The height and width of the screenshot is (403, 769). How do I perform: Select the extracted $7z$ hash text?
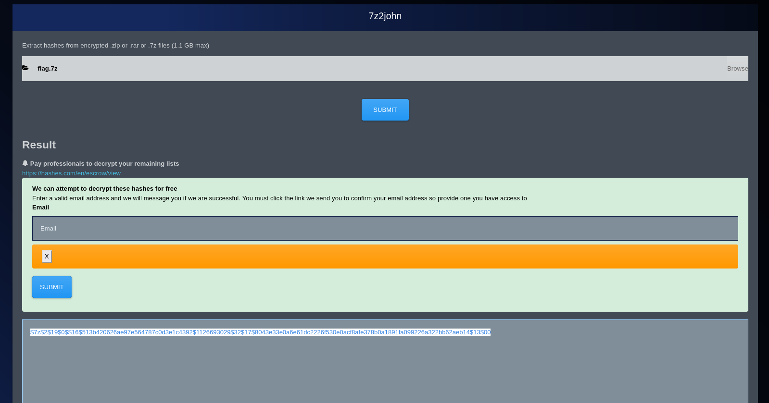(x=260, y=332)
